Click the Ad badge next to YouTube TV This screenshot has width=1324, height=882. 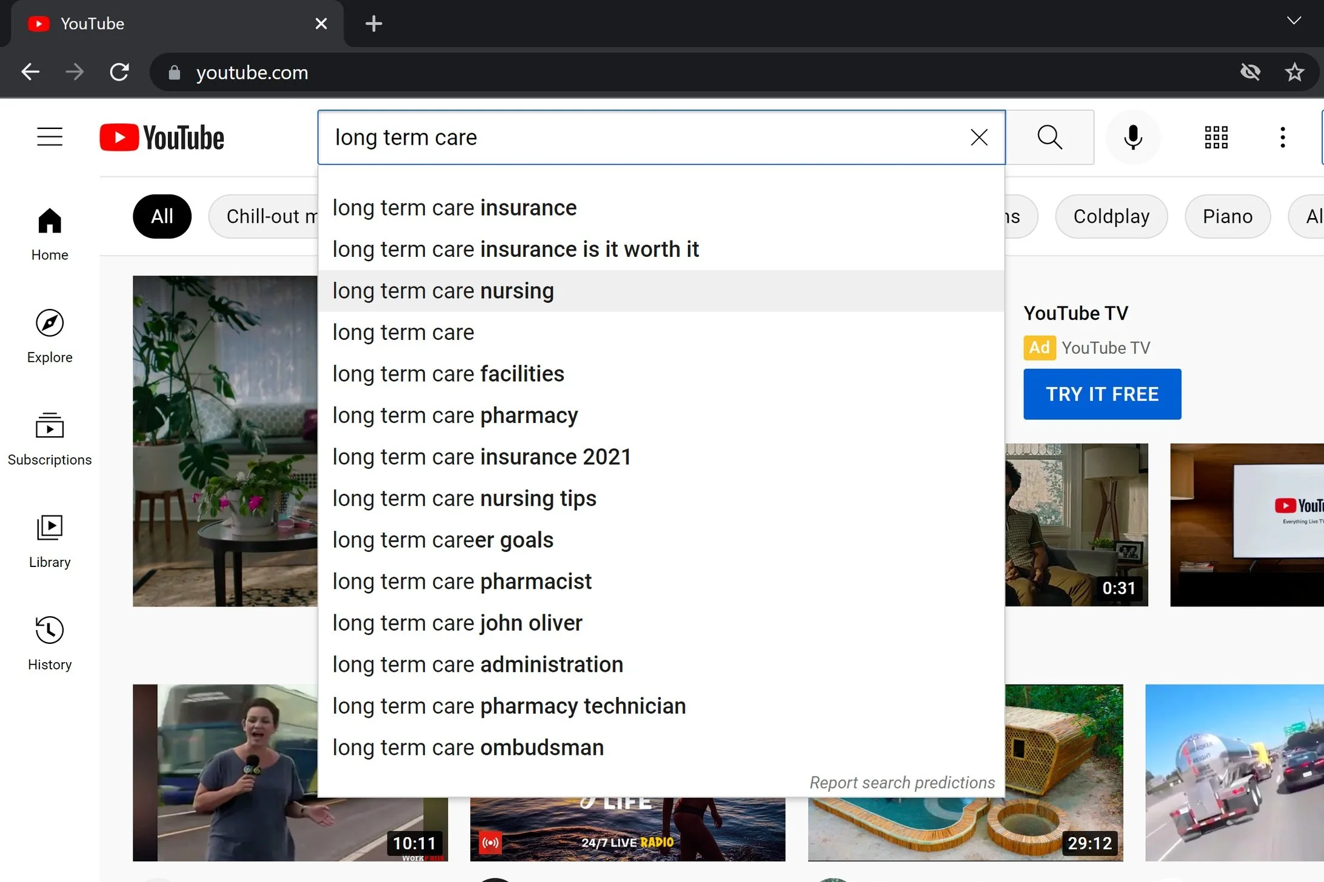point(1039,348)
